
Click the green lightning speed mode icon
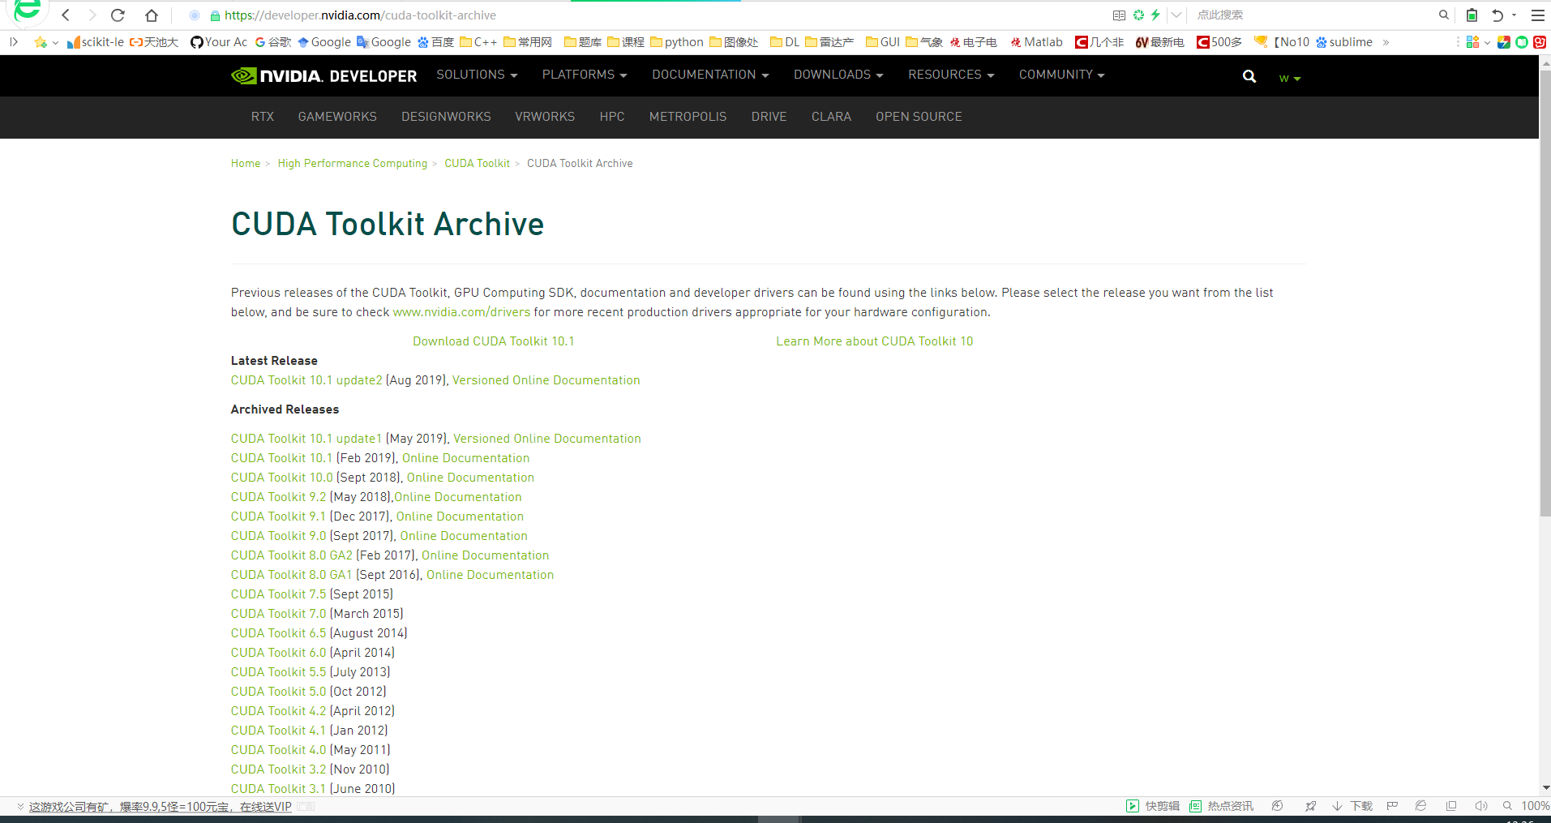[1155, 15]
